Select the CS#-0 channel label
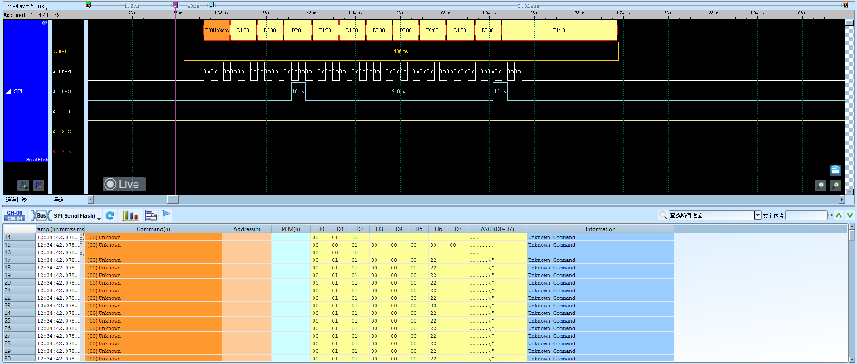Viewport: 857px width, 364px height. (x=60, y=52)
